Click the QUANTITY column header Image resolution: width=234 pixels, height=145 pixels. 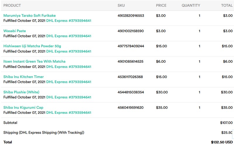[191, 6]
